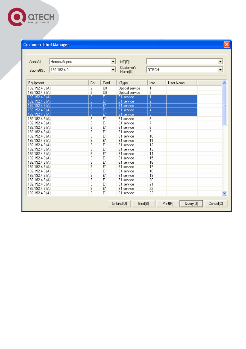Select E1 service row with Info 21
Screen dimensions: 246x349
tap(112, 184)
